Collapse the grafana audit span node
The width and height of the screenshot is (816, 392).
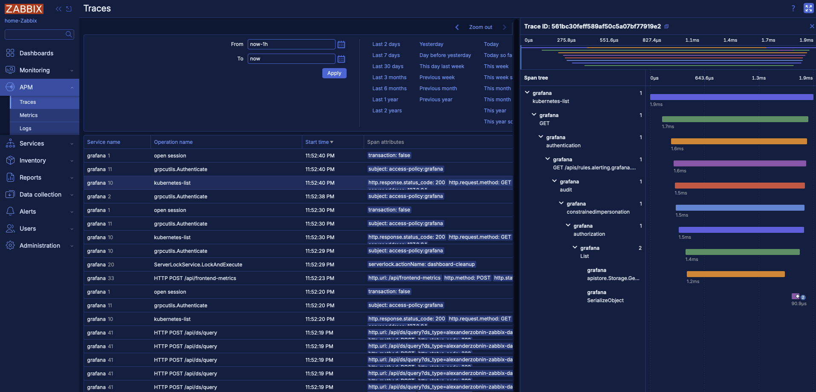click(554, 181)
